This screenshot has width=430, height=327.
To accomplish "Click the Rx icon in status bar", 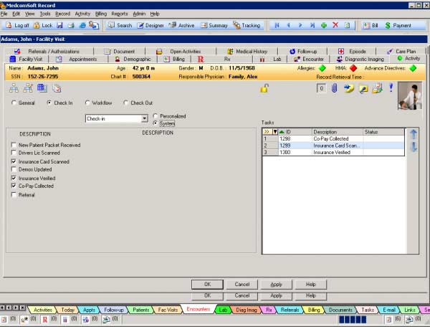I will (x=45, y=320).
